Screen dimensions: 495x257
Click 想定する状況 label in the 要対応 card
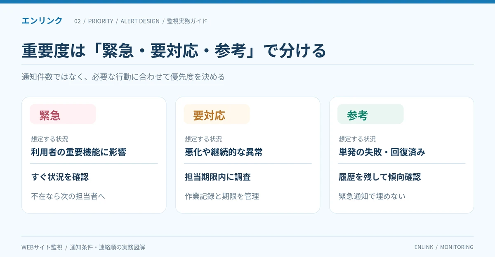[x=203, y=139]
